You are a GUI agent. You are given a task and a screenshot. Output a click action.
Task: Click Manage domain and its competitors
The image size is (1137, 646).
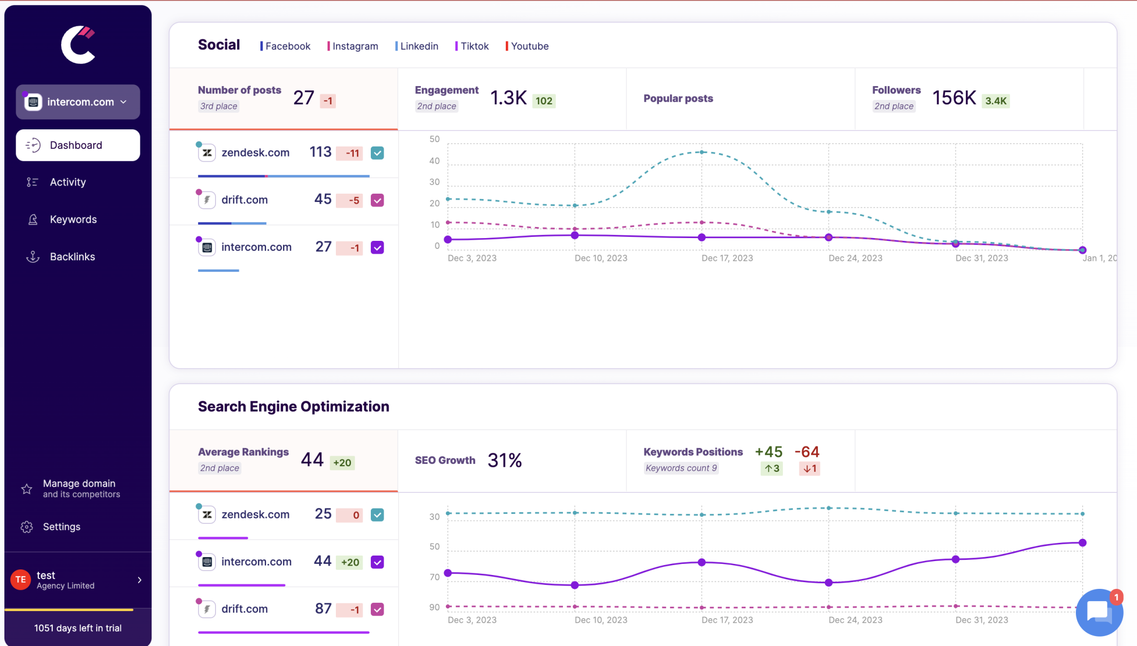[79, 489]
